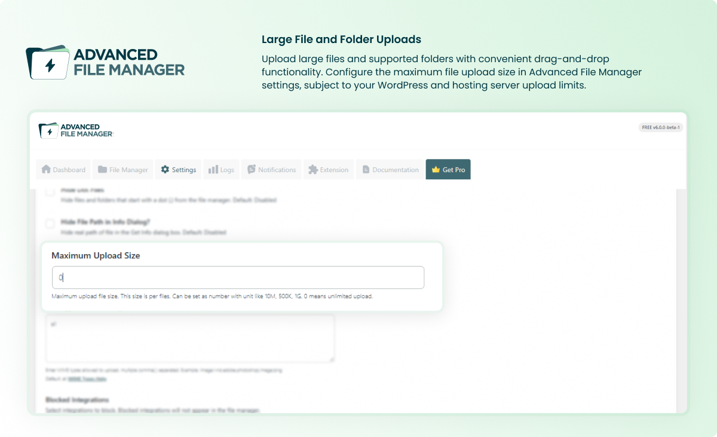The image size is (717, 437).
Task: Click the Advanced File Manager logo in app header
Action: [76, 130]
